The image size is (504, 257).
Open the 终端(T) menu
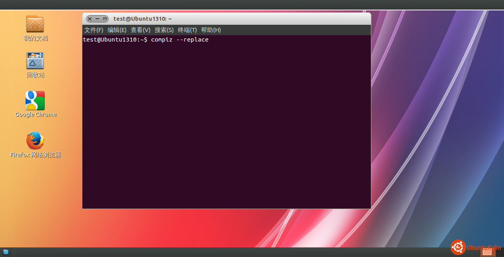tap(187, 30)
